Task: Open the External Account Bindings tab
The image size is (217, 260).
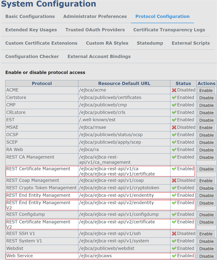Action: (x=99, y=56)
